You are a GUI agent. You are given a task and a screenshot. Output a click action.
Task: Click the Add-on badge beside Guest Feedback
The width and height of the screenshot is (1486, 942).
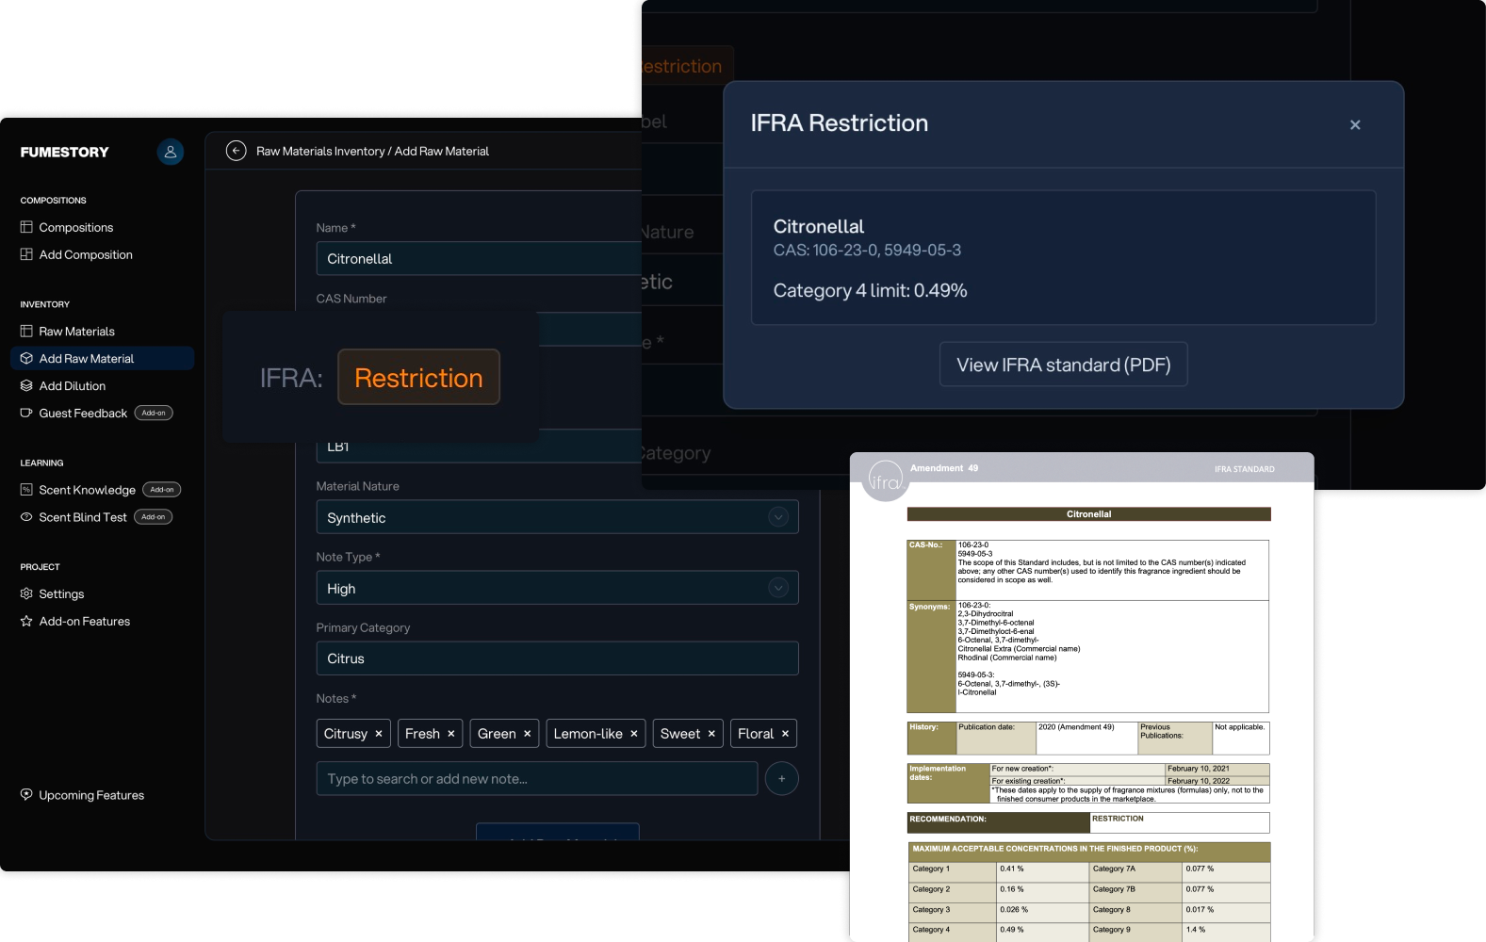click(154, 414)
